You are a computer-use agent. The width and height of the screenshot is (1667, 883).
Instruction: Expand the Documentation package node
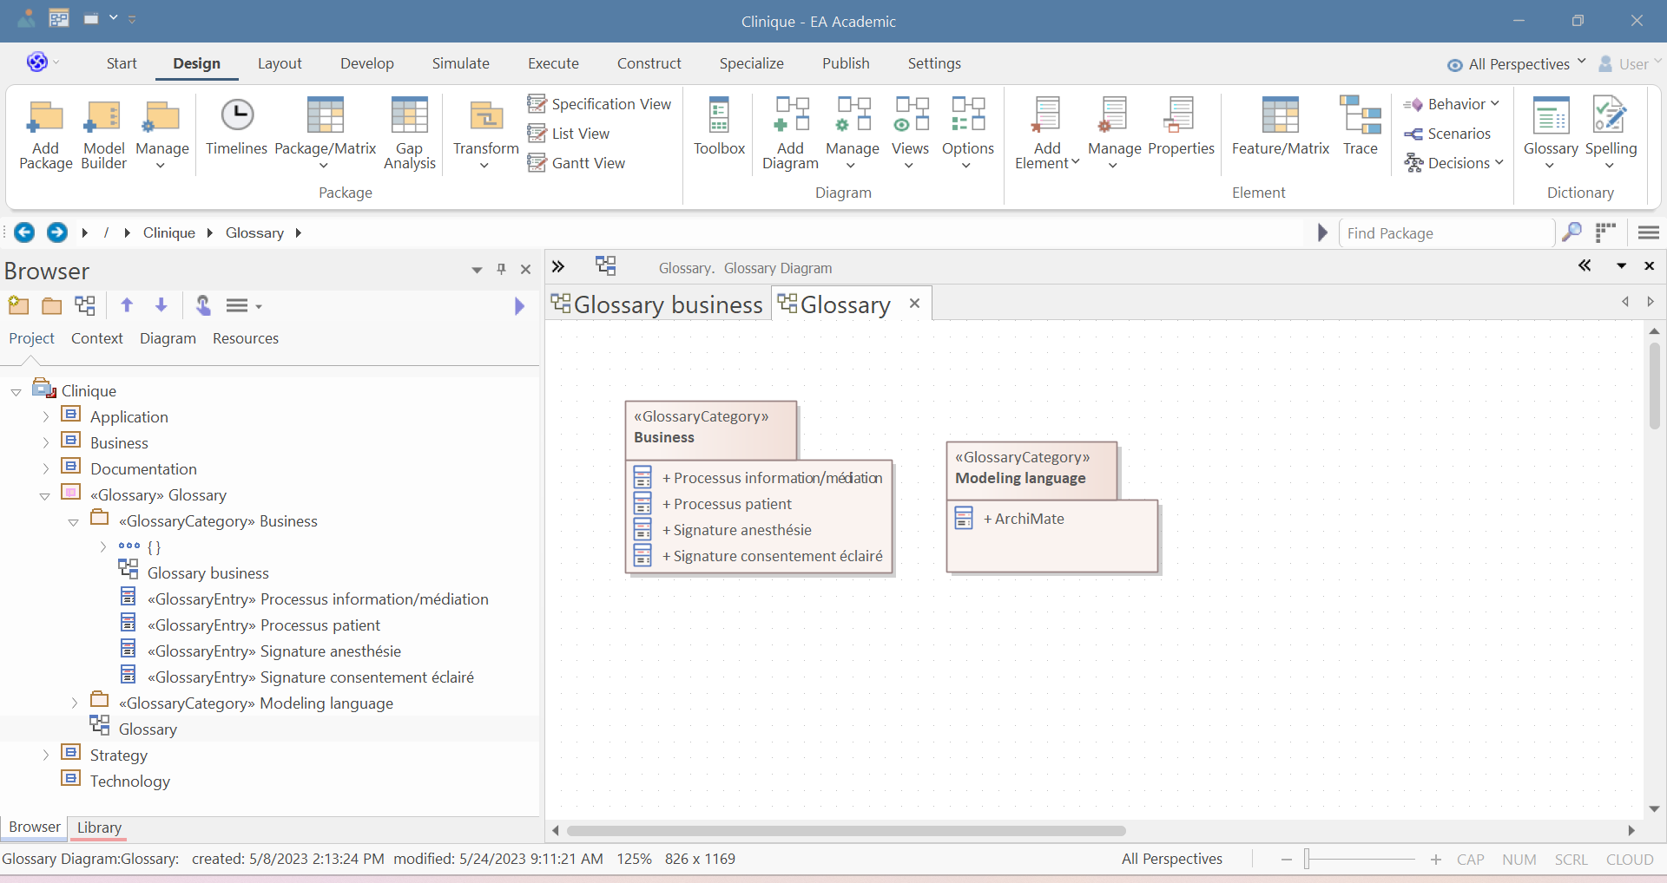[x=46, y=469]
